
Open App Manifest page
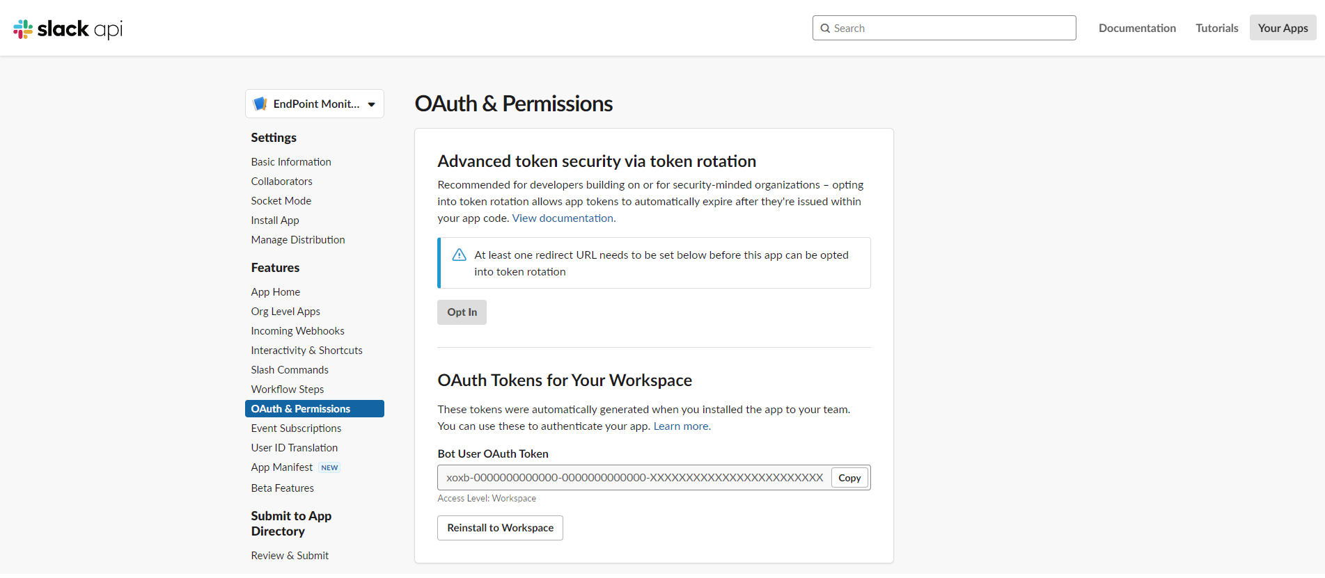point(282,467)
